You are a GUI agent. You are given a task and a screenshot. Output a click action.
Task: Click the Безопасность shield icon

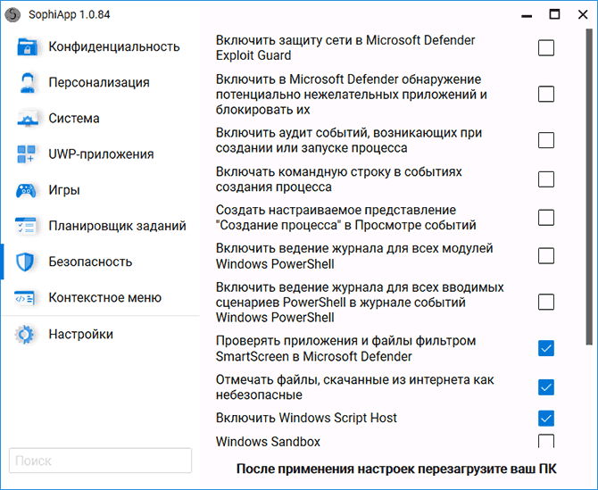tap(25, 262)
